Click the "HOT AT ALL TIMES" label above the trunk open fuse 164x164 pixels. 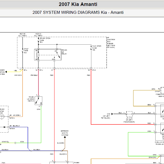point(38,35)
